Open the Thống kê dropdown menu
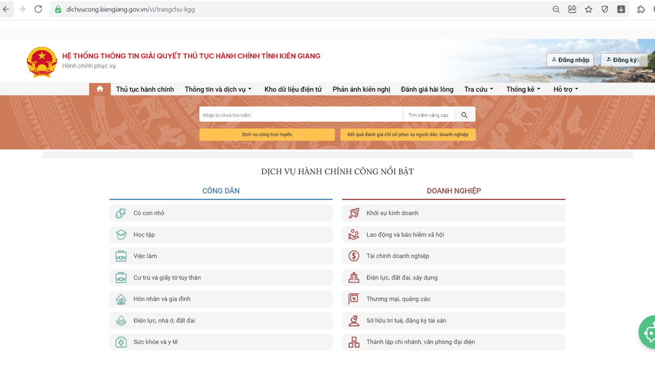Screen dimensions: 655x368 tap(523, 89)
